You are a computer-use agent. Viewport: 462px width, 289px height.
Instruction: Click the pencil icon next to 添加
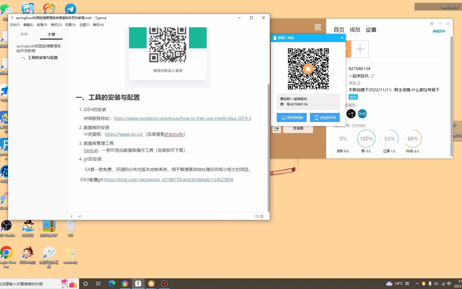coord(359,83)
